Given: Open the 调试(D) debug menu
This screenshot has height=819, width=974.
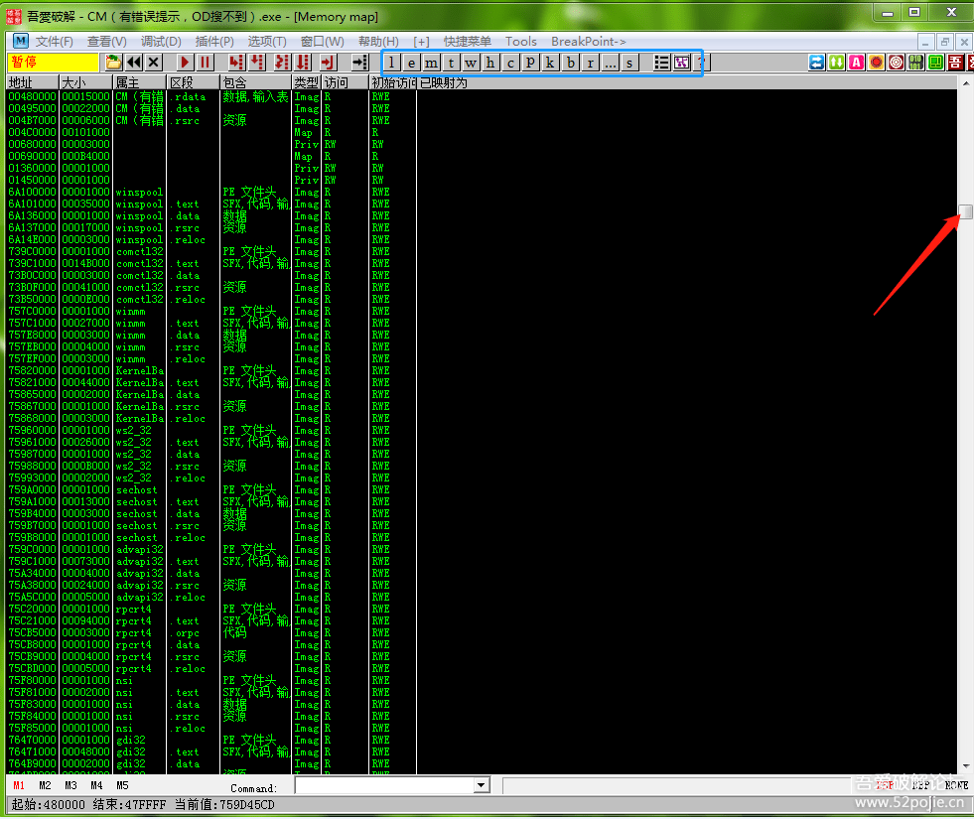Looking at the screenshot, I should click(161, 42).
